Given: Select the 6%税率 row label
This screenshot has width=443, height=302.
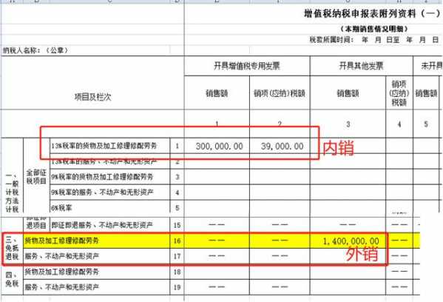Looking at the screenshot, I should tap(109, 208).
